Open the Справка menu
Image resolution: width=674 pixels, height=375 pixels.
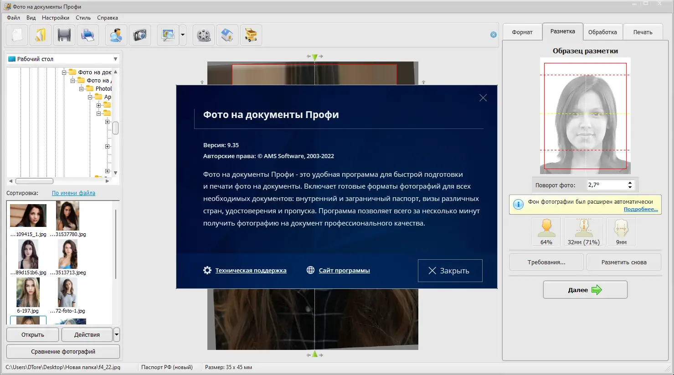point(108,18)
